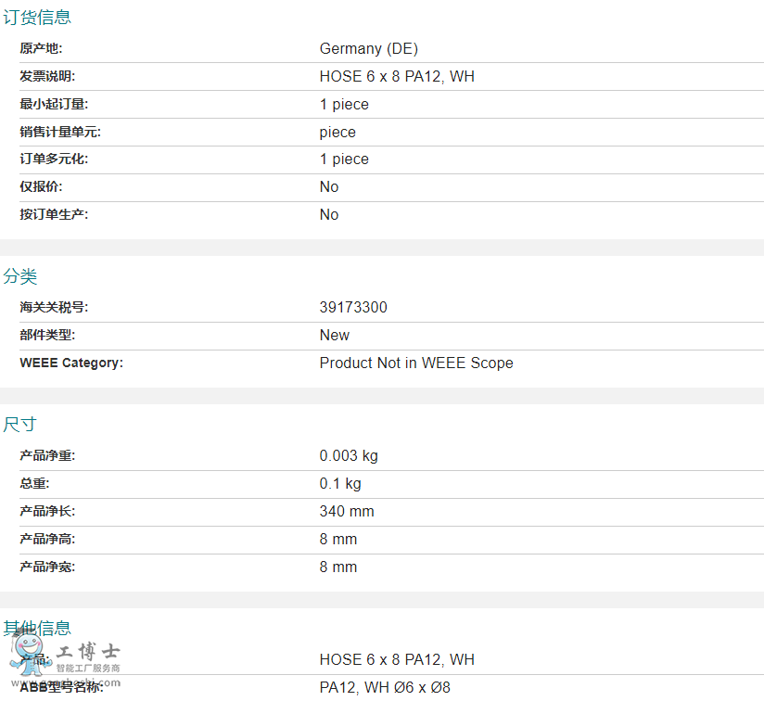Click the 340 mm net length value
764x701 pixels.
pyautogui.click(x=347, y=512)
